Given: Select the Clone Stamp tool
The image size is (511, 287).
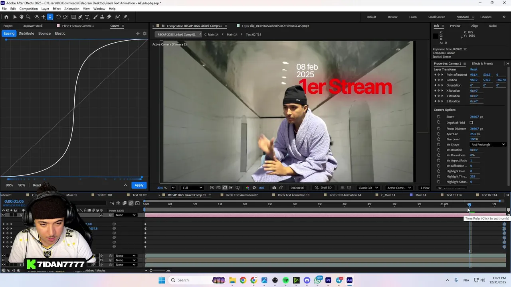Looking at the screenshot, I should pos(102,17).
